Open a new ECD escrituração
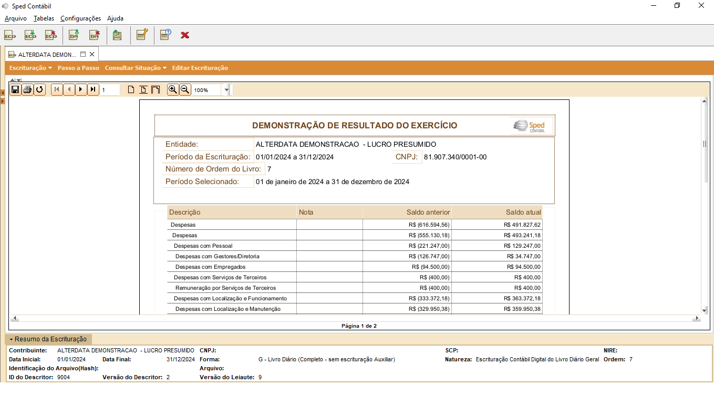Viewport: 714px width, 395px height. [x=9, y=35]
